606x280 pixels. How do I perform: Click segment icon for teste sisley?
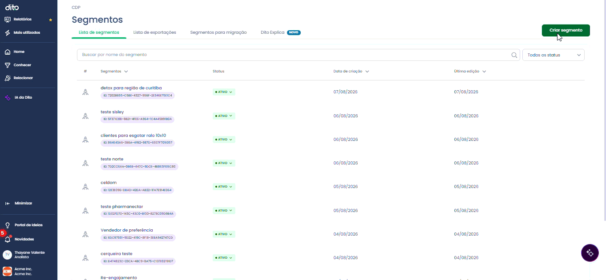click(85, 116)
